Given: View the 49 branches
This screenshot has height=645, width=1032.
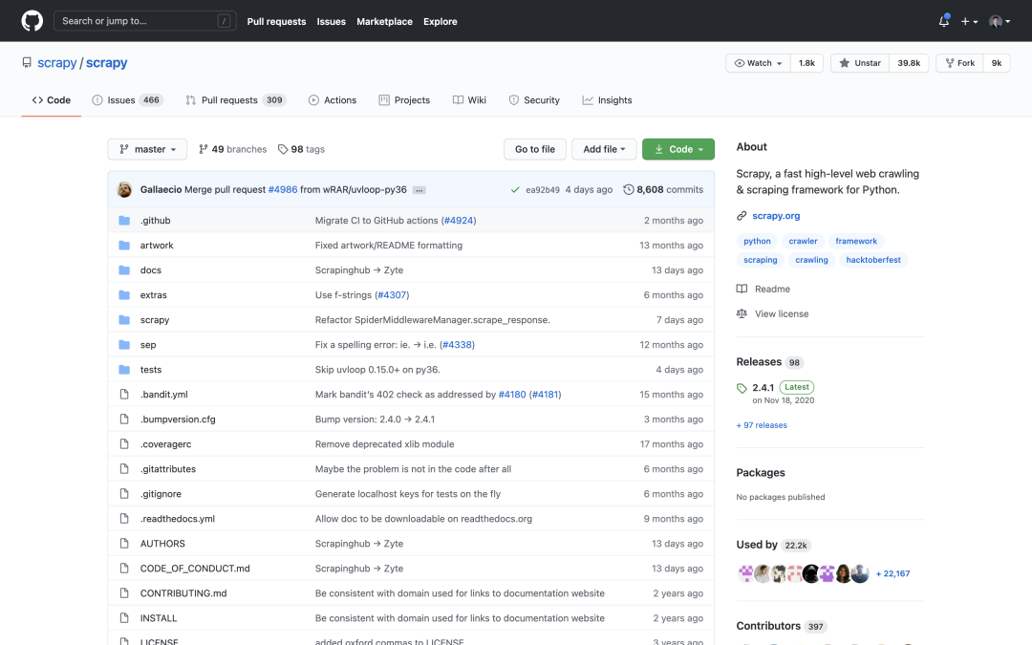Looking at the screenshot, I should coord(232,149).
